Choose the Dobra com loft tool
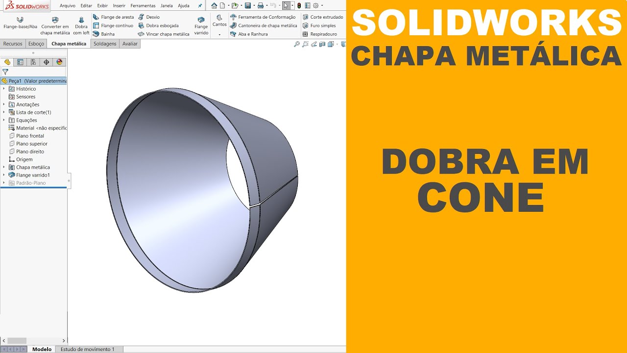Image resolution: width=627 pixels, height=353 pixels. tap(81, 26)
